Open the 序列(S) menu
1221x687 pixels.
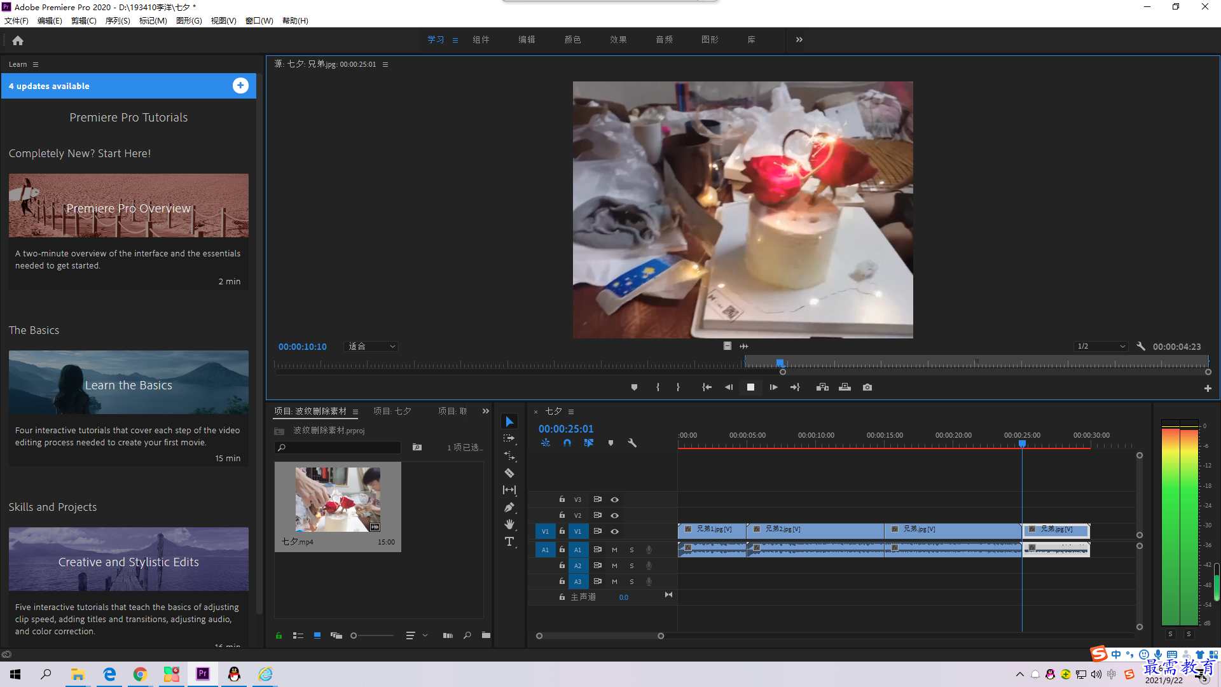point(118,21)
